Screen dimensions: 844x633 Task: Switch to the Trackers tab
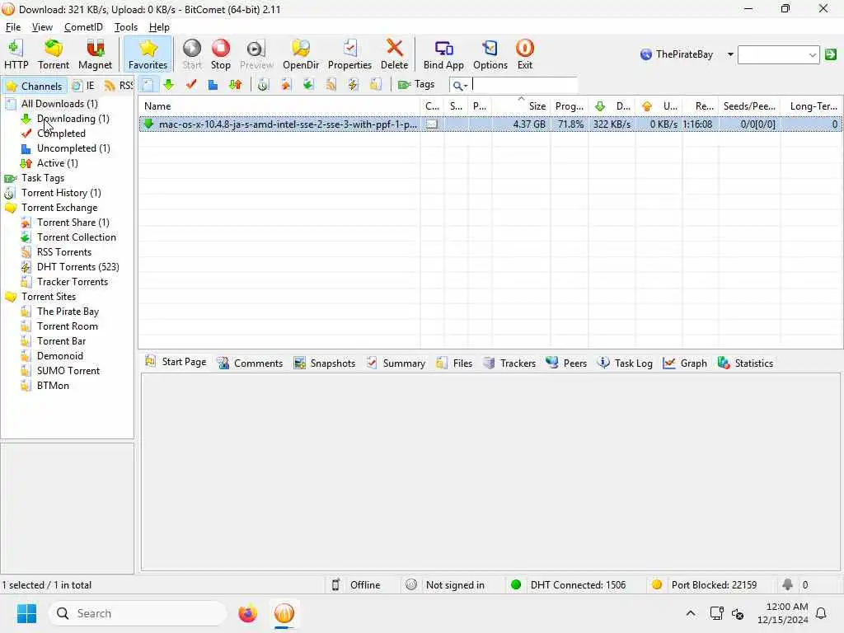509,363
